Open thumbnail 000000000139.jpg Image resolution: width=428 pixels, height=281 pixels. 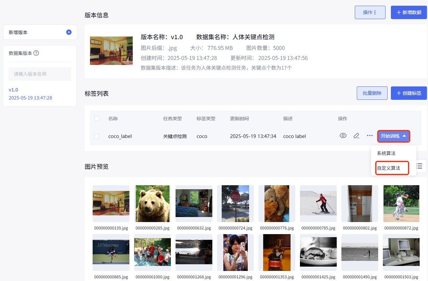pos(111,203)
